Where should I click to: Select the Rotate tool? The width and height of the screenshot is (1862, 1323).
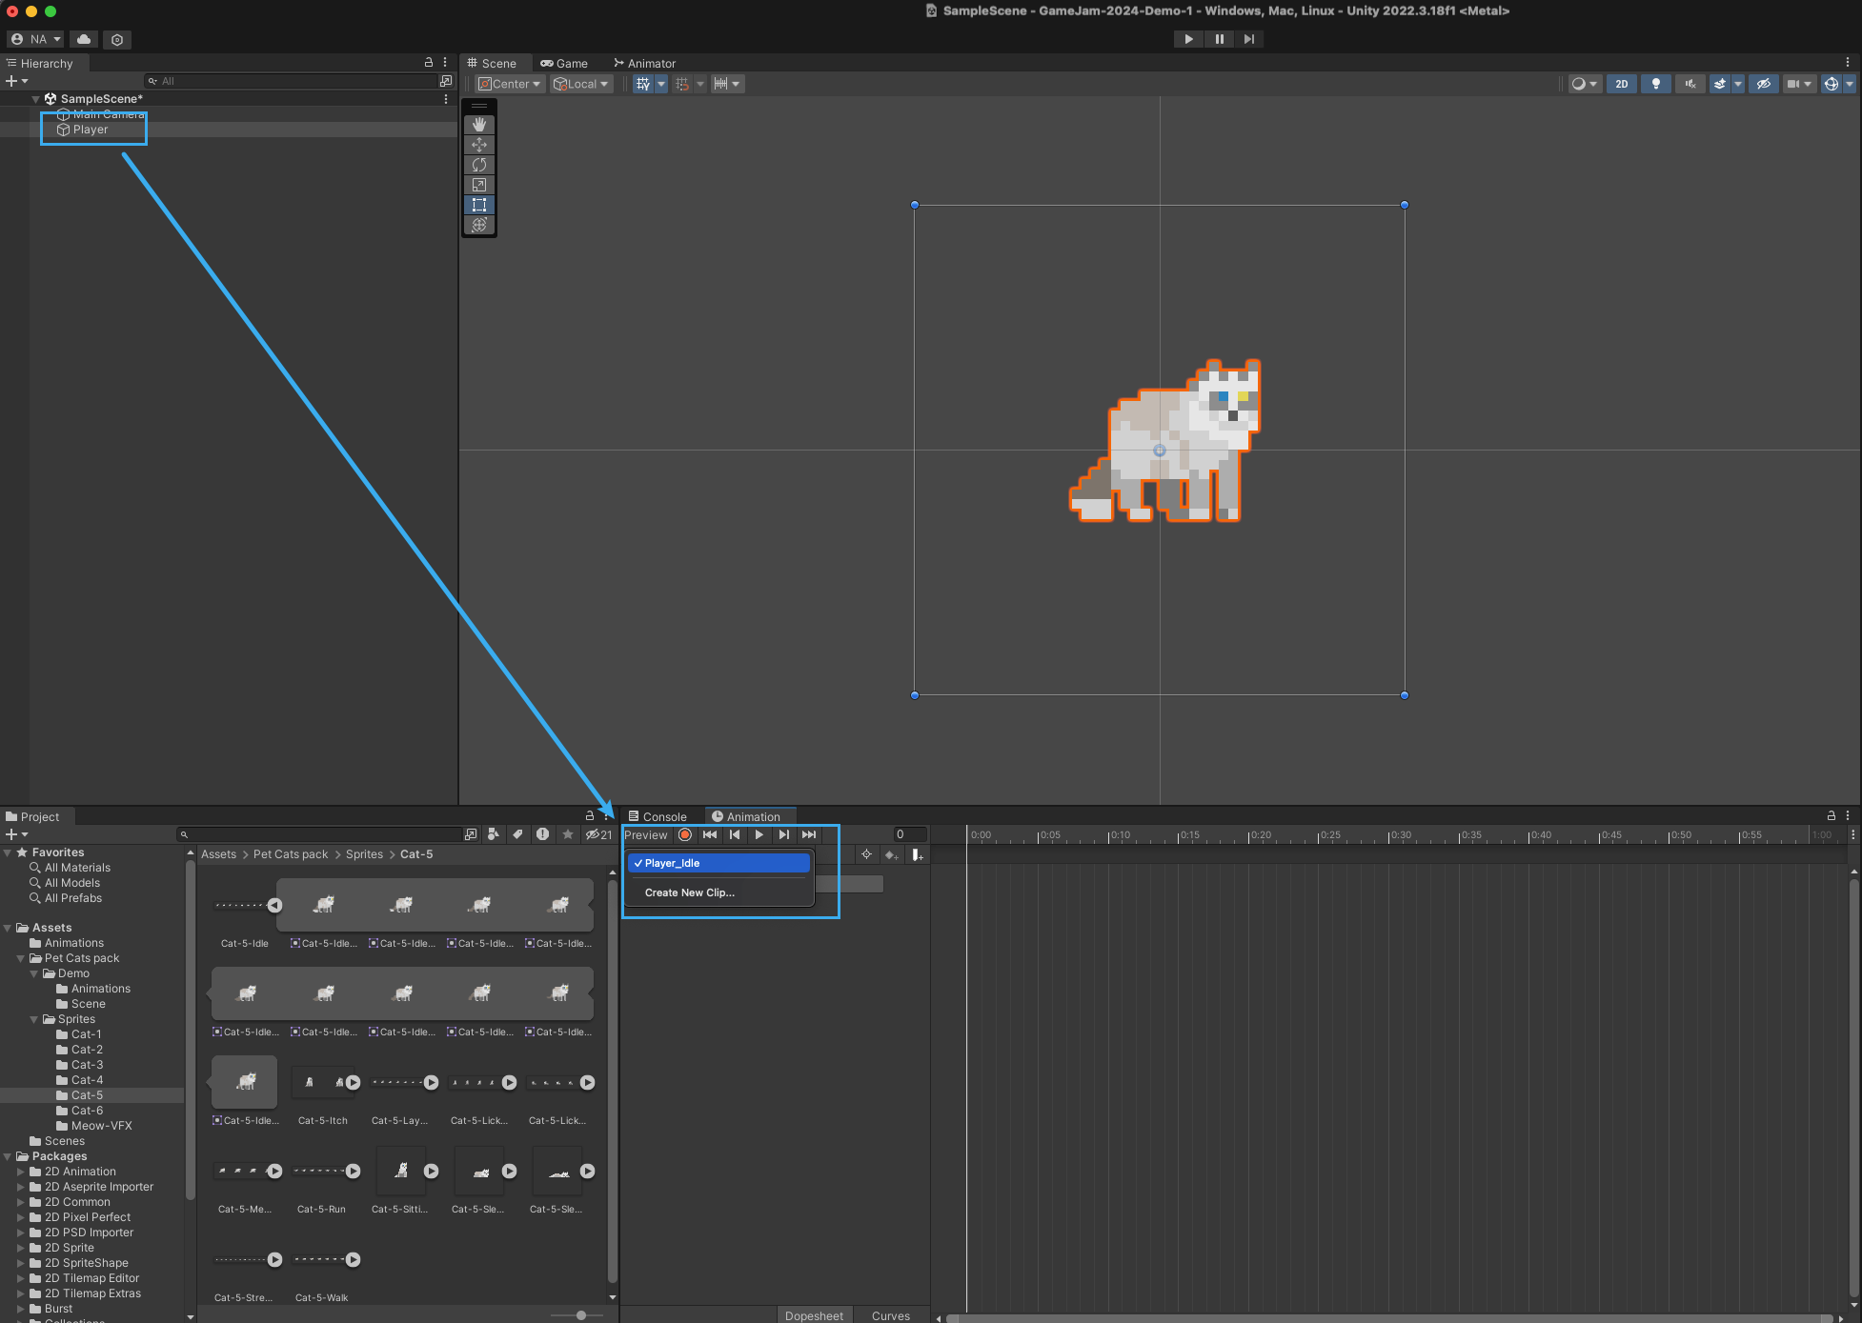pyautogui.click(x=479, y=165)
